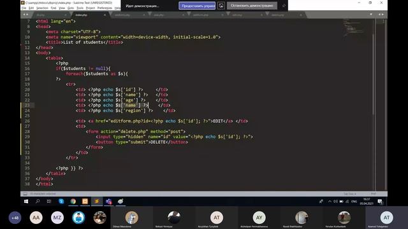The image size is (408, 229).
Task: Open the Windows Start menu
Action: (26, 201)
